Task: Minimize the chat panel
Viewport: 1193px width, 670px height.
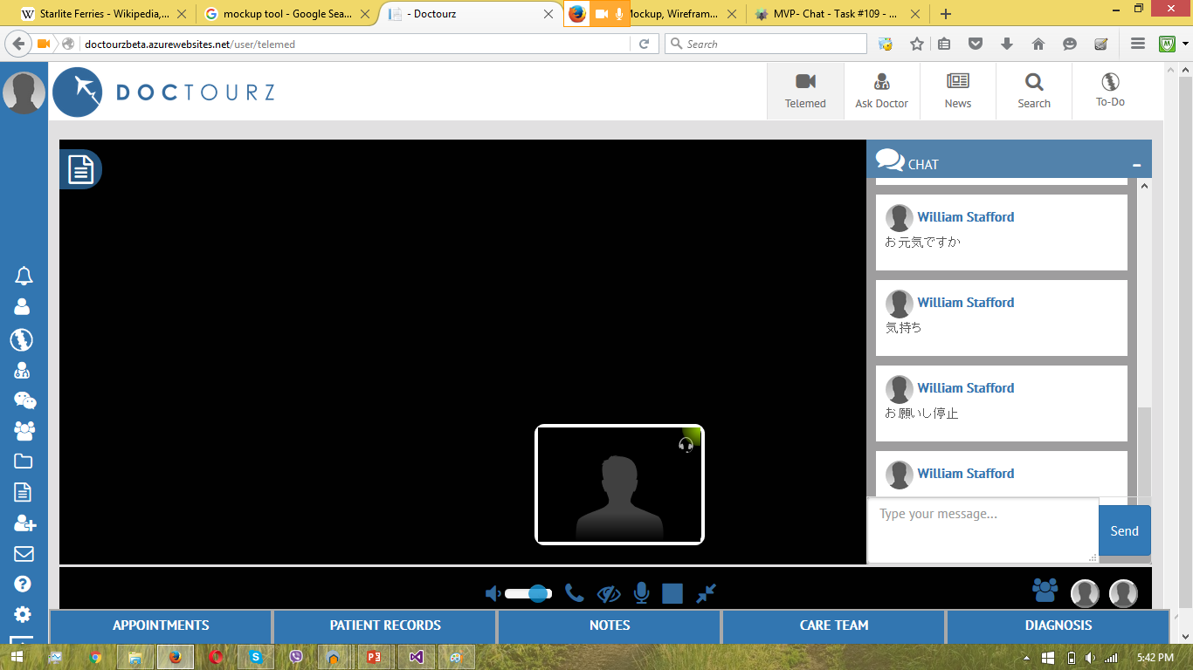Action: coord(1136,165)
